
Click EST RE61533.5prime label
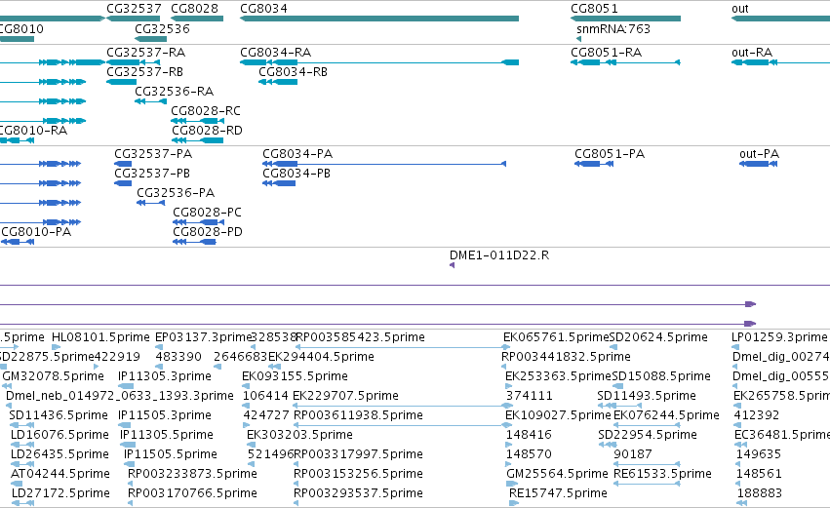662,475
